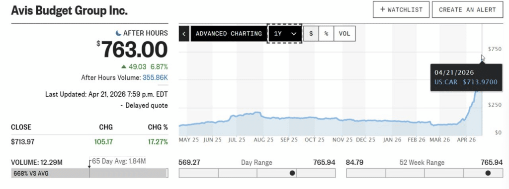Click the chart tooltip date 04/21/2026
Viewport: 509px width, 189px height.
coord(454,72)
